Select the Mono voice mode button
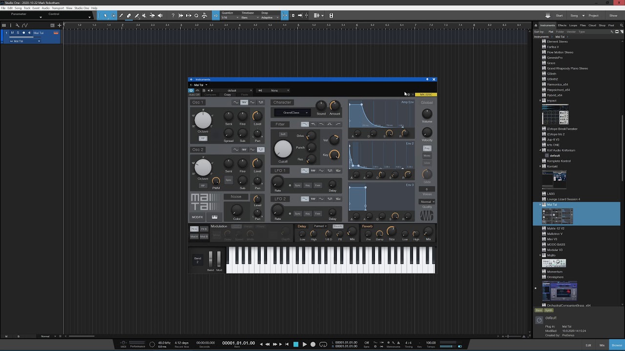Screen dimensions: 625x351 [427, 156]
